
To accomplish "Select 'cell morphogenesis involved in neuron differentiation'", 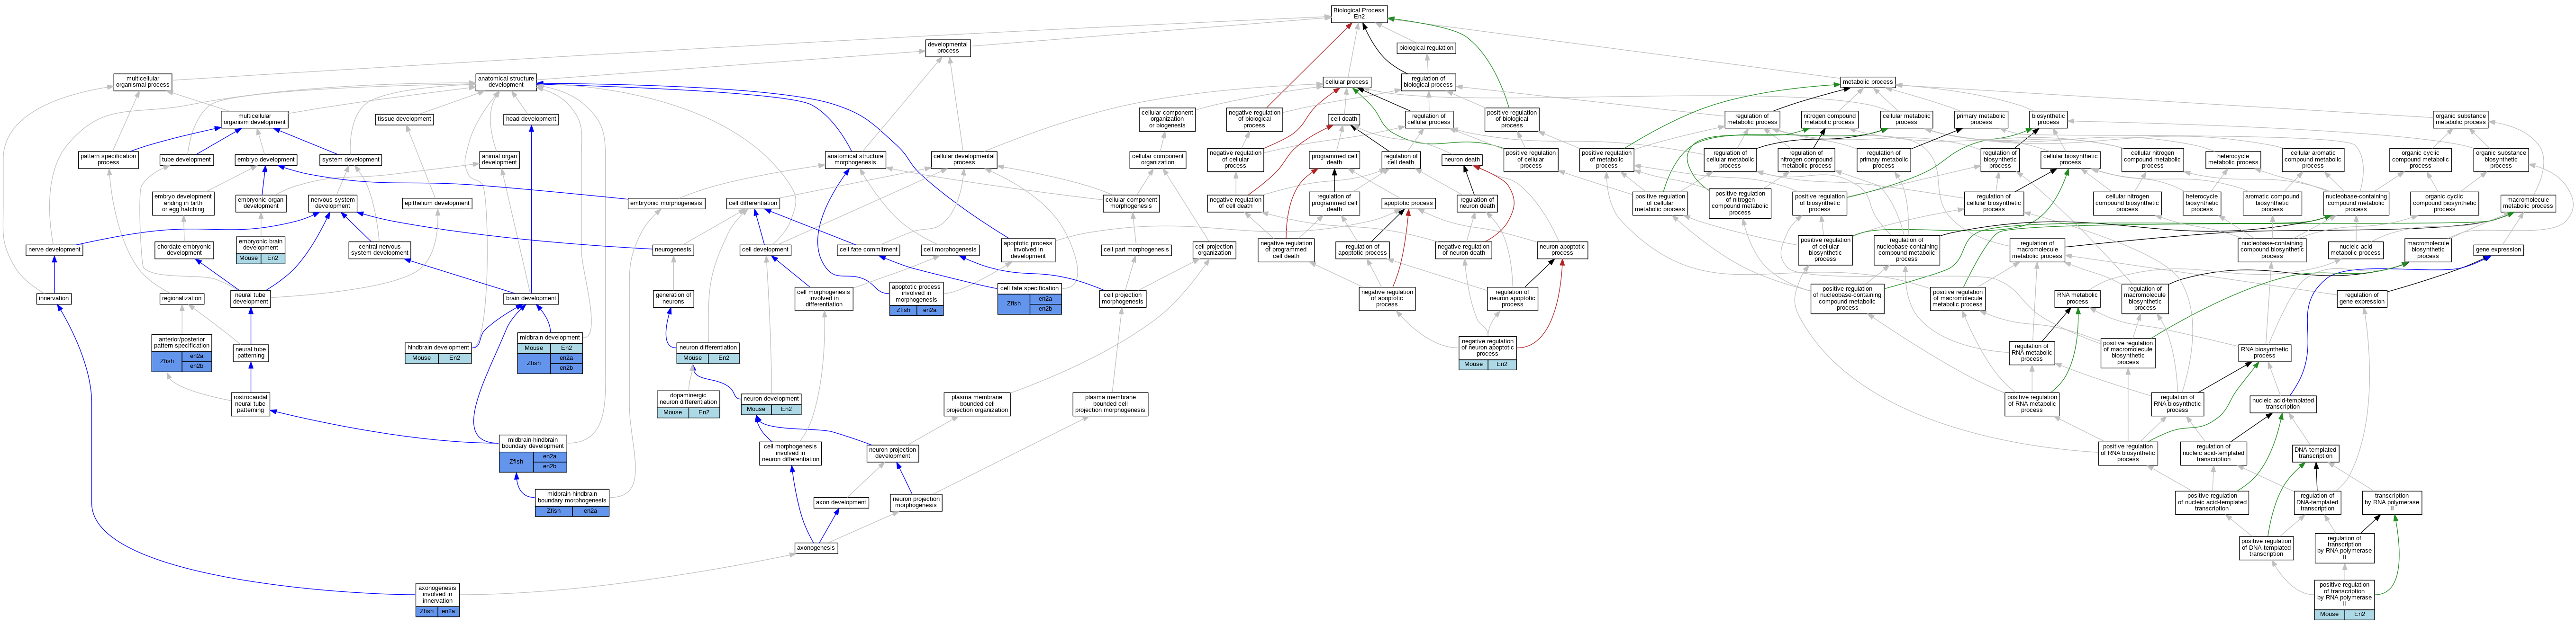I will coord(790,453).
